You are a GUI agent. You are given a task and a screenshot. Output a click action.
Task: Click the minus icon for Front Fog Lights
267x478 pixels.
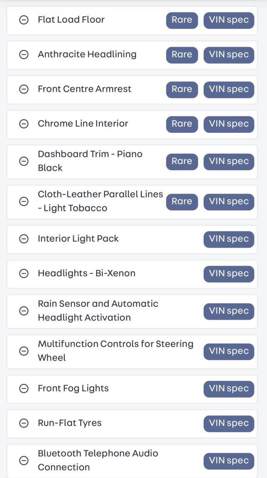(x=24, y=388)
